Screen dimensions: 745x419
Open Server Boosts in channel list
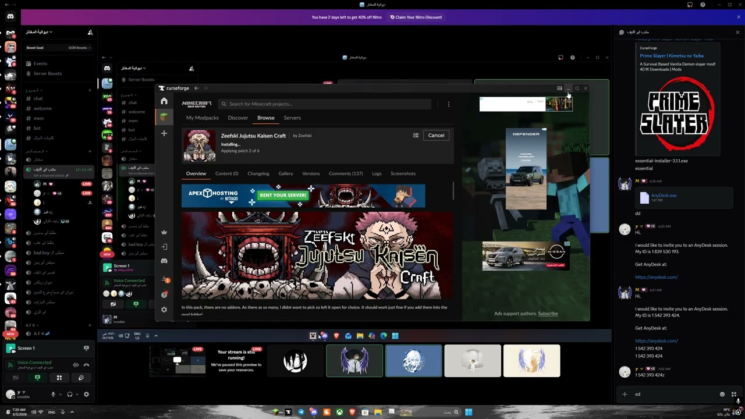pos(47,73)
